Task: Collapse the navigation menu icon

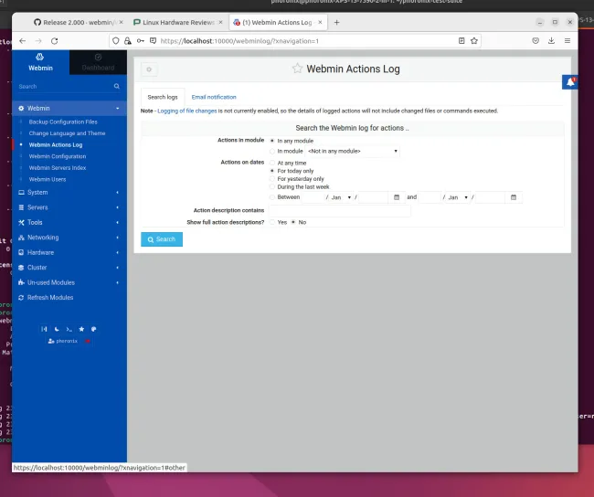Action: click(45, 329)
